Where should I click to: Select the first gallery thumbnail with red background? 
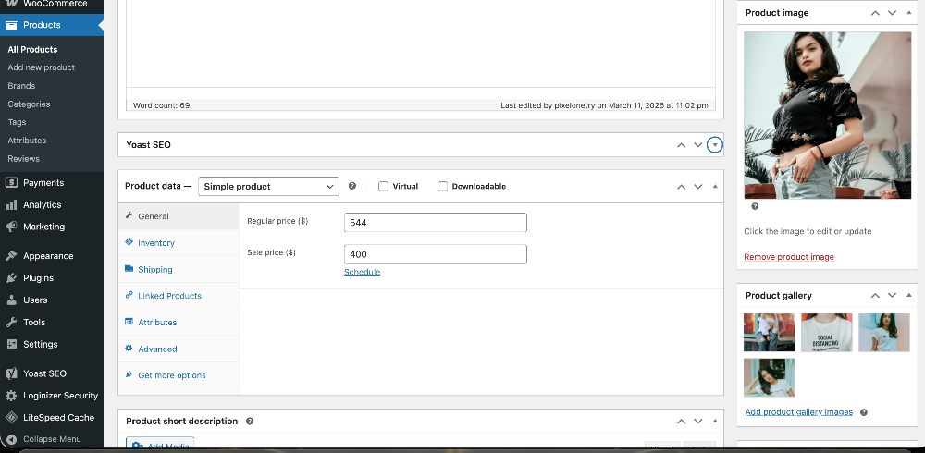[770, 333]
